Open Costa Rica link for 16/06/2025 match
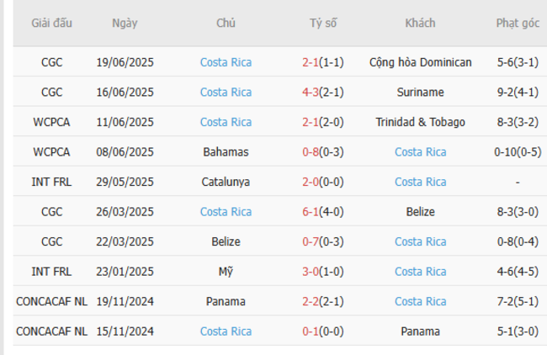The width and height of the screenshot is (547, 355). 226,93
